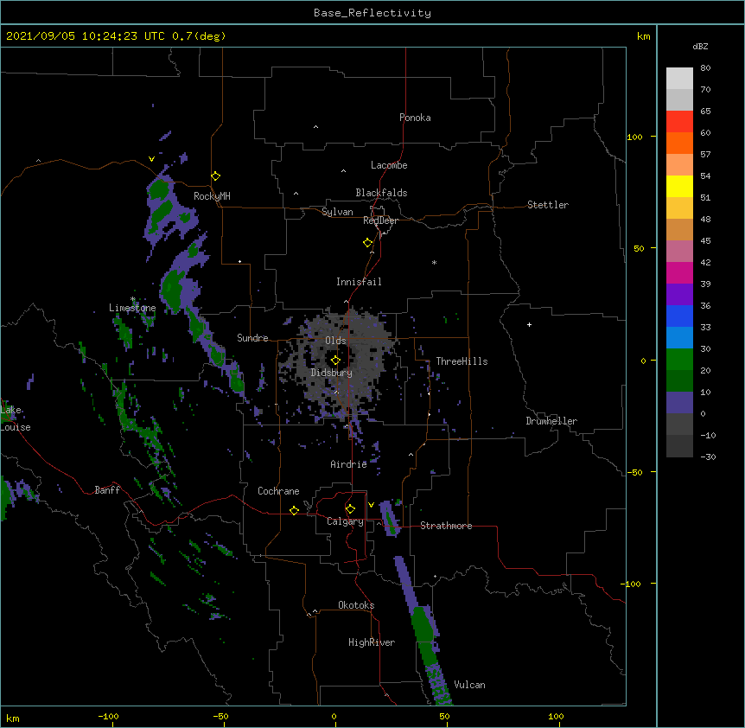The image size is (745, 728).
Task: Click the Cochrane city label
Action: tap(278, 491)
